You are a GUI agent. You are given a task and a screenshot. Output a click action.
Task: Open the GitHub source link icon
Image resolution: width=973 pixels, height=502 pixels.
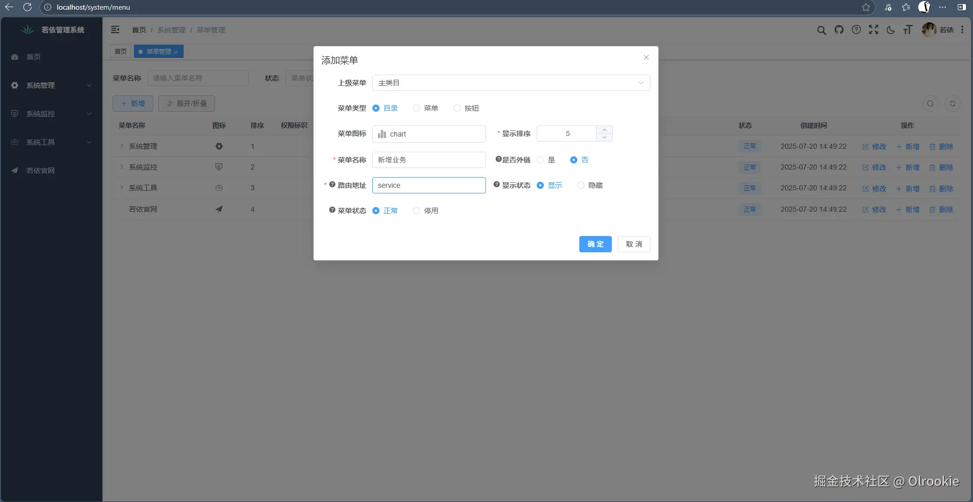839,29
